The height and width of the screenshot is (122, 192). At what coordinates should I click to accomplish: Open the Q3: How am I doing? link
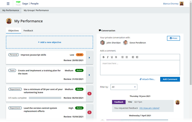tap(149, 108)
